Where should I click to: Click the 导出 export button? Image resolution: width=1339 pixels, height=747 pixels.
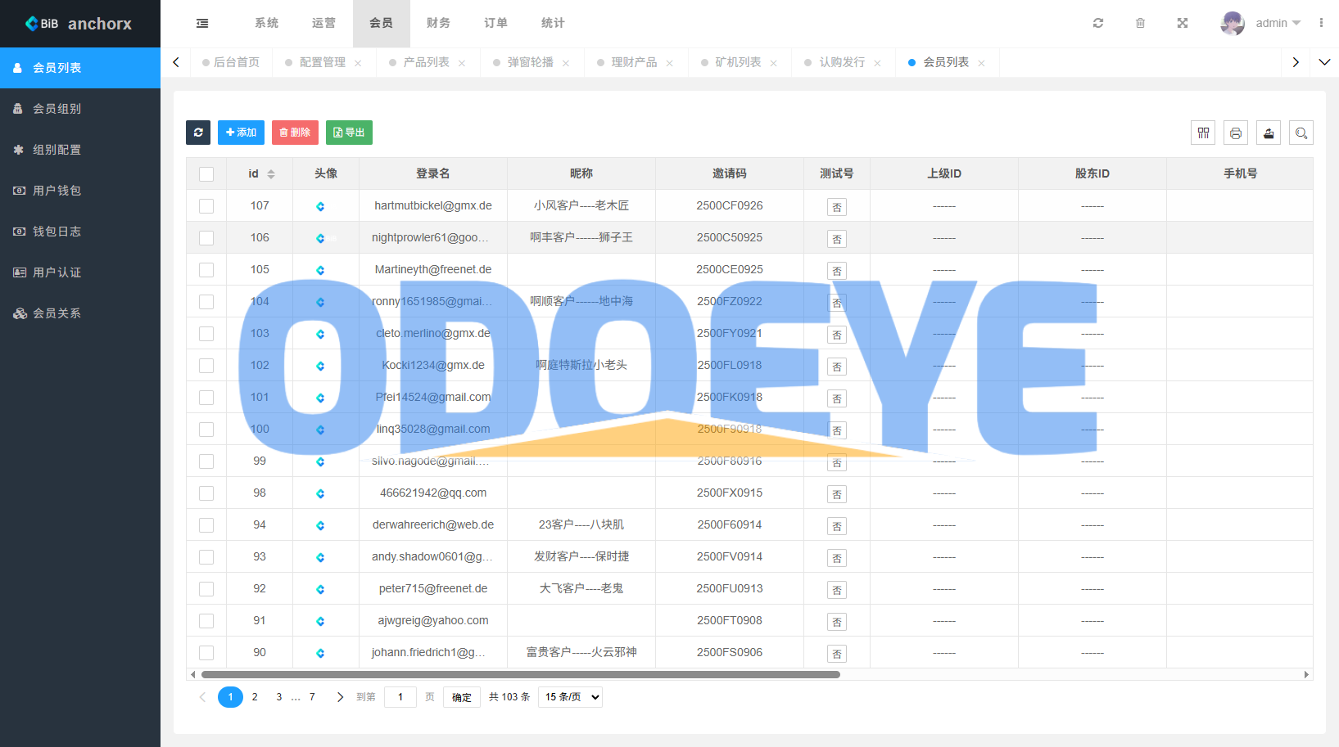[349, 133]
